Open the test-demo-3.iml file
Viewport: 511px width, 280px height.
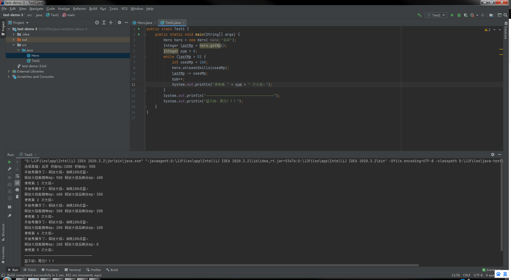pos(34,66)
